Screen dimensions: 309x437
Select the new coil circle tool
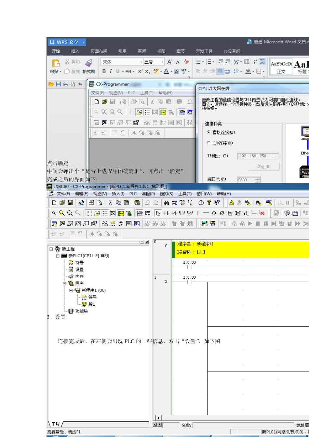point(214,213)
